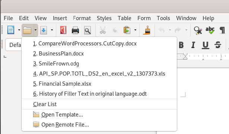Open the Undo history dropdown arrow
229x134 pixels.
(x=170, y=30)
